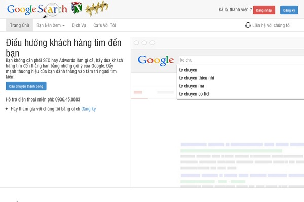304x202 pixels.
Task: Follow the đăng ký link in bullet
Action: [88, 109]
